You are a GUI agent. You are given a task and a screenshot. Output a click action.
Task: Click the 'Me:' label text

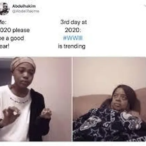click(3, 22)
